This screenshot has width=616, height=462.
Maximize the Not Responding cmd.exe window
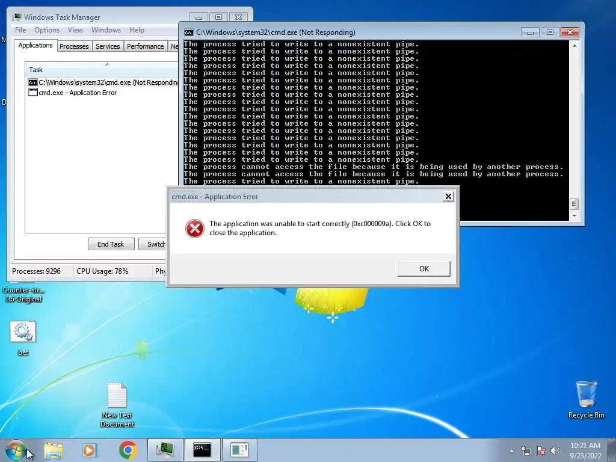point(550,32)
